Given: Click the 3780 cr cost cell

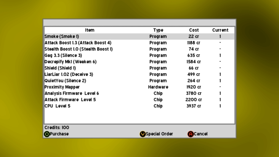Looking at the screenshot, I should point(194,93).
